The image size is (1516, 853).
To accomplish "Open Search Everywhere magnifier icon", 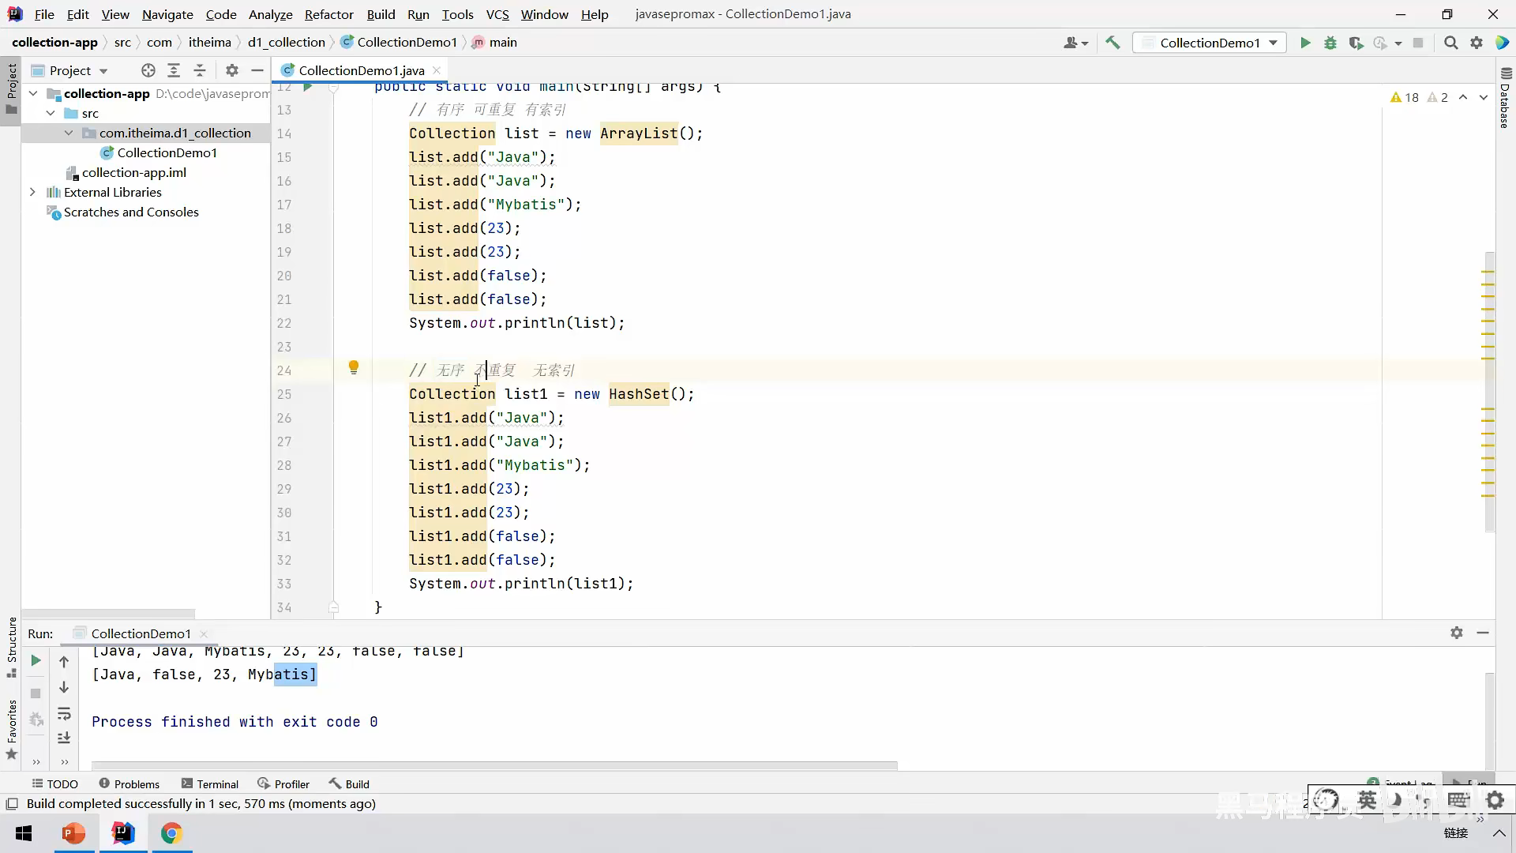I will click(x=1450, y=43).
